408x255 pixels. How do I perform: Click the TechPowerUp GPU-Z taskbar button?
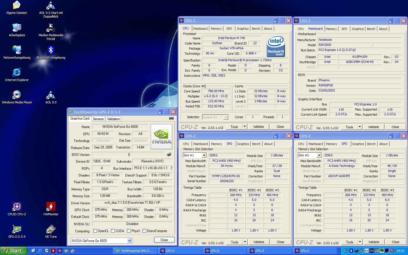(135, 251)
